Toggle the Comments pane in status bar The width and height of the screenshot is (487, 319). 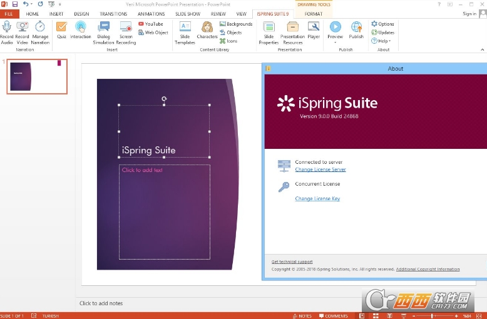333,316
